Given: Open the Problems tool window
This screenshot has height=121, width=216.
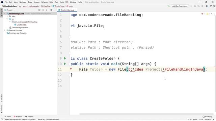Looking at the screenshot, I should pos(18,117).
